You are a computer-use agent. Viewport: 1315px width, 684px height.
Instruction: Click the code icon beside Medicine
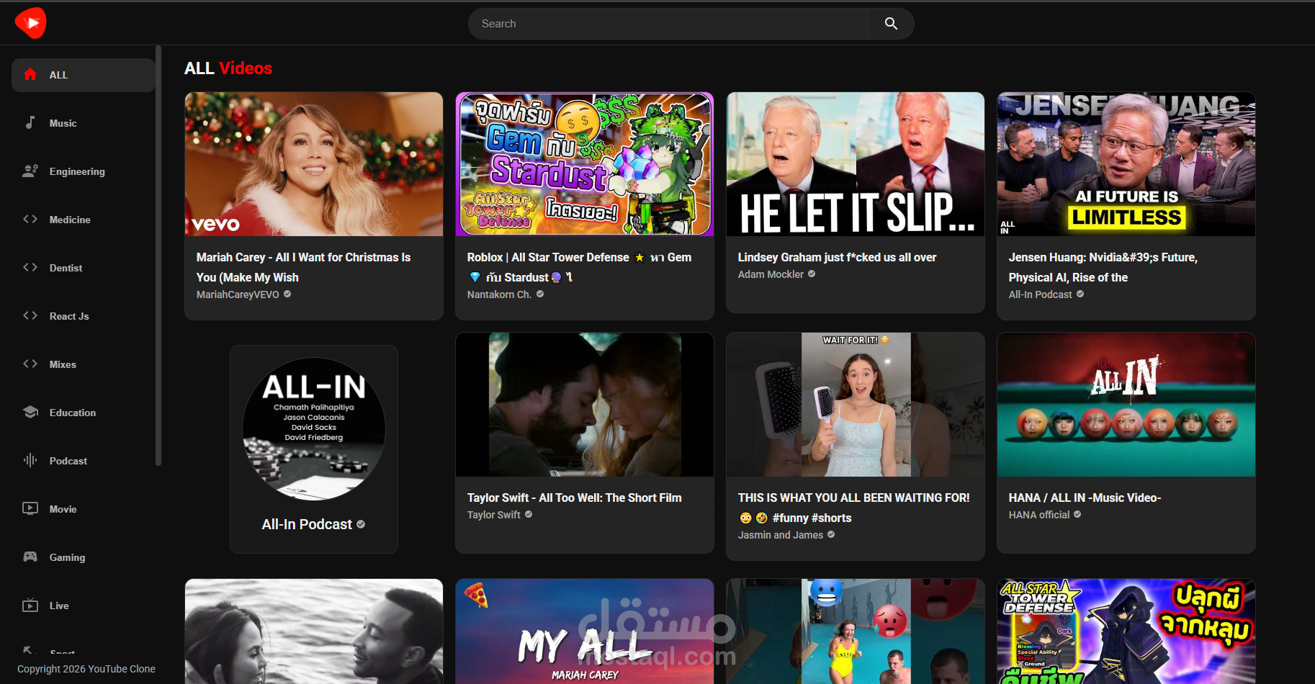click(x=30, y=220)
